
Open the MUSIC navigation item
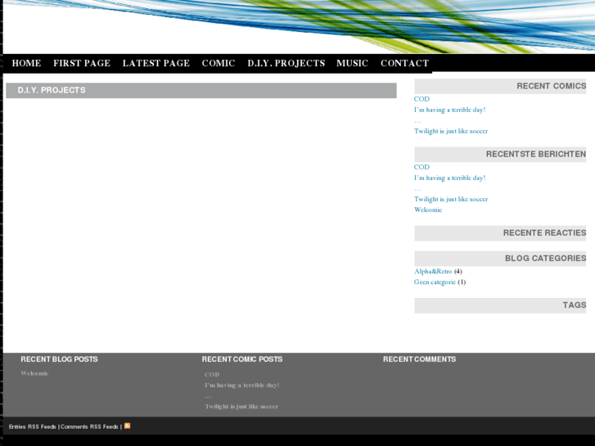(x=352, y=63)
